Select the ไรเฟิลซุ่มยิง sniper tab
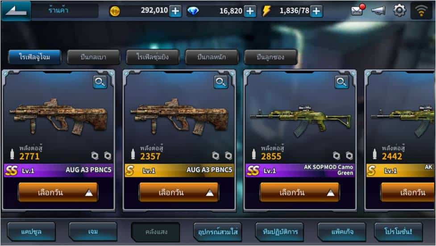 (x=152, y=57)
